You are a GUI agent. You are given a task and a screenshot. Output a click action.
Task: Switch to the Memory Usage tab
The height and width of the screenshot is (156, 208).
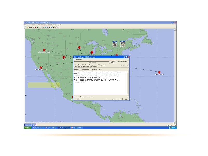(x=88, y=69)
